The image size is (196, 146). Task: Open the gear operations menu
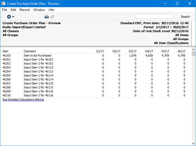tap(10, 17)
